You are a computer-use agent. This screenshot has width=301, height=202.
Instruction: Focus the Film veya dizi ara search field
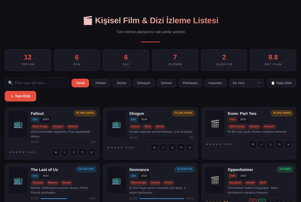[x=37, y=83]
